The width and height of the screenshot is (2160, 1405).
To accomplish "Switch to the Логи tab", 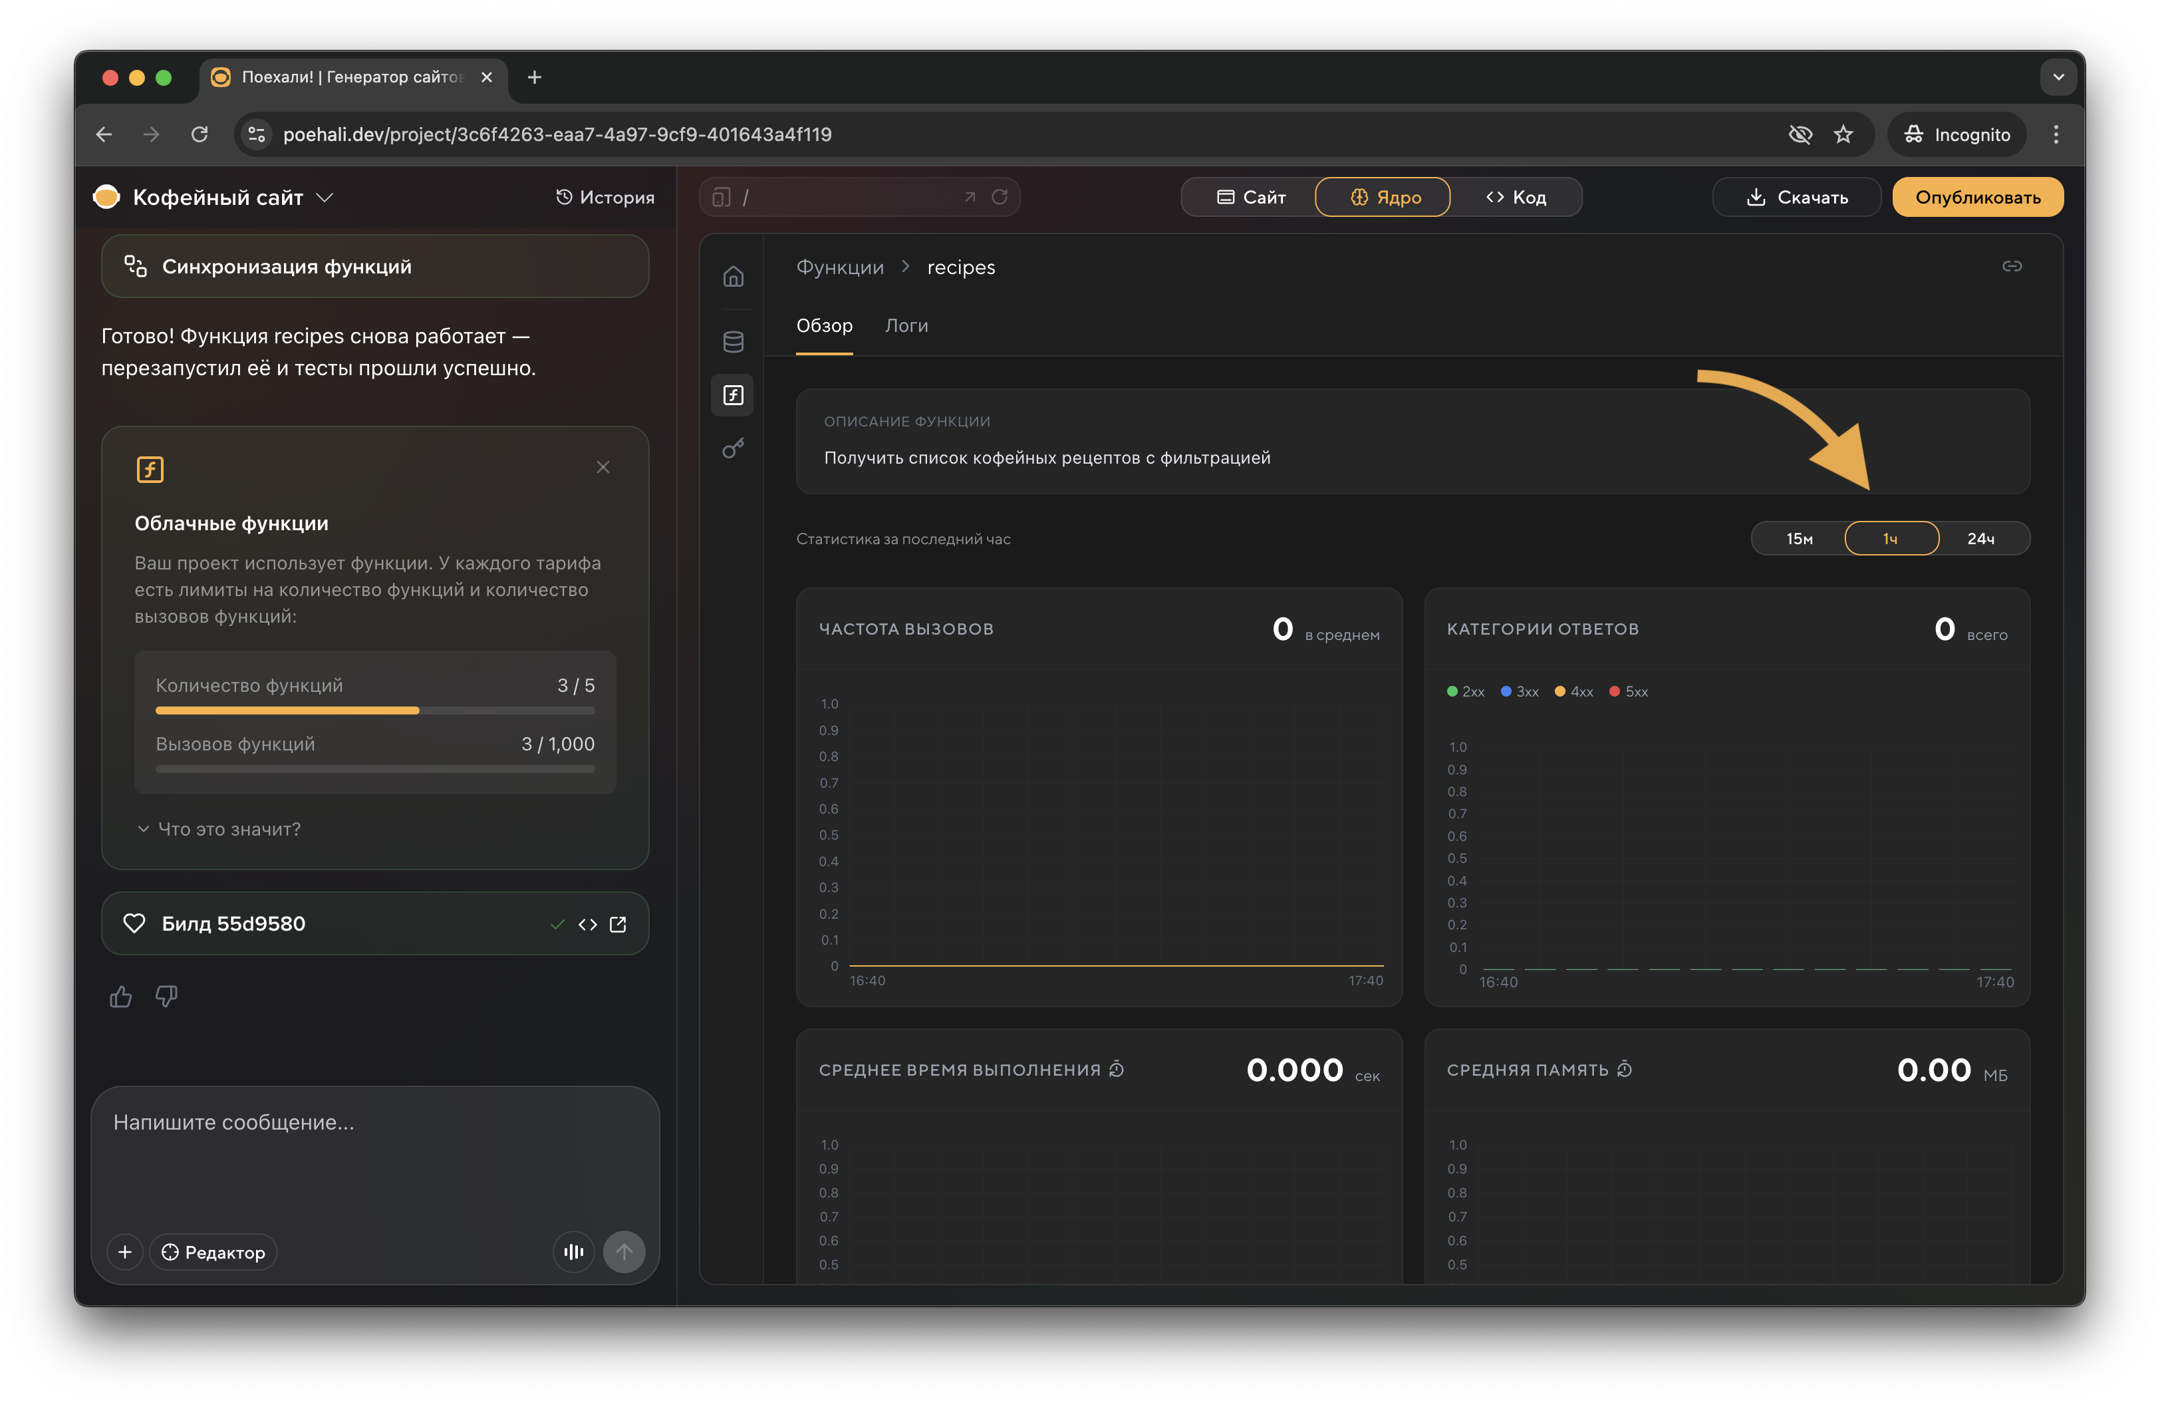I will click(x=906, y=326).
